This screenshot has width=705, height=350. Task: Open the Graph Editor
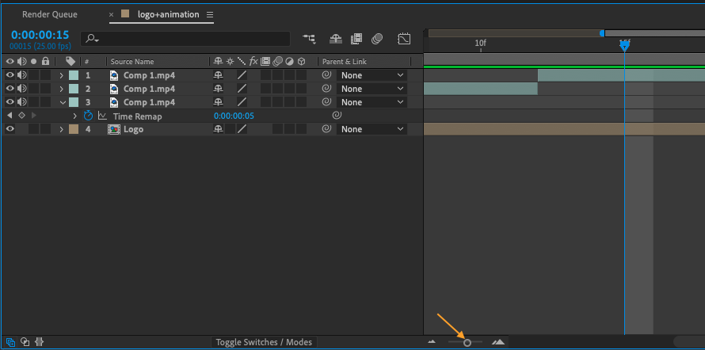pos(404,38)
